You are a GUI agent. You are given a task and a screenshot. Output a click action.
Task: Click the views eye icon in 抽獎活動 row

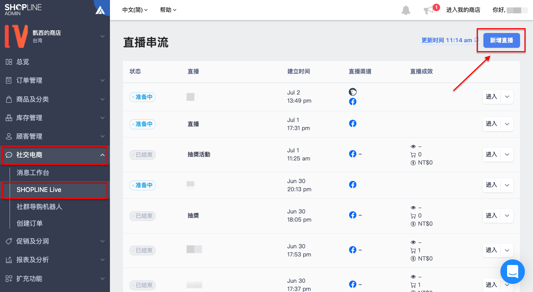[x=413, y=146]
